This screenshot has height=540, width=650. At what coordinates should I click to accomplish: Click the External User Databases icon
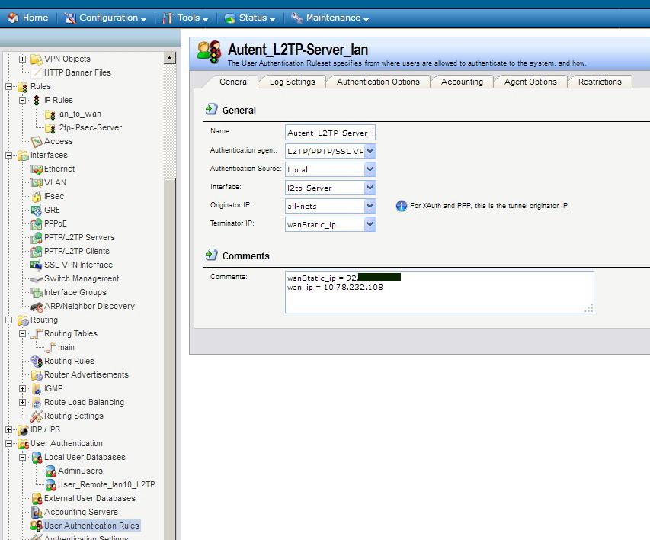click(37, 499)
